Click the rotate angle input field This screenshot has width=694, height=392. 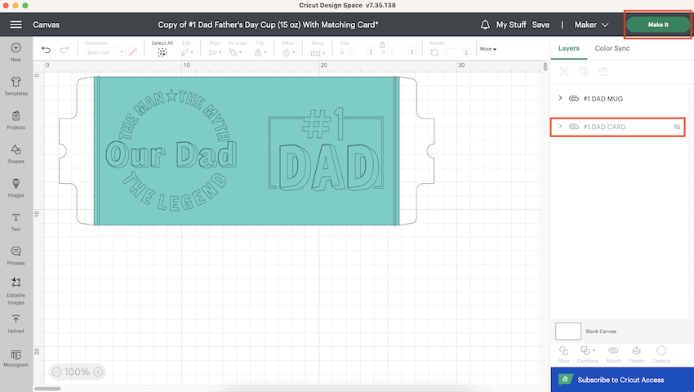[456, 52]
